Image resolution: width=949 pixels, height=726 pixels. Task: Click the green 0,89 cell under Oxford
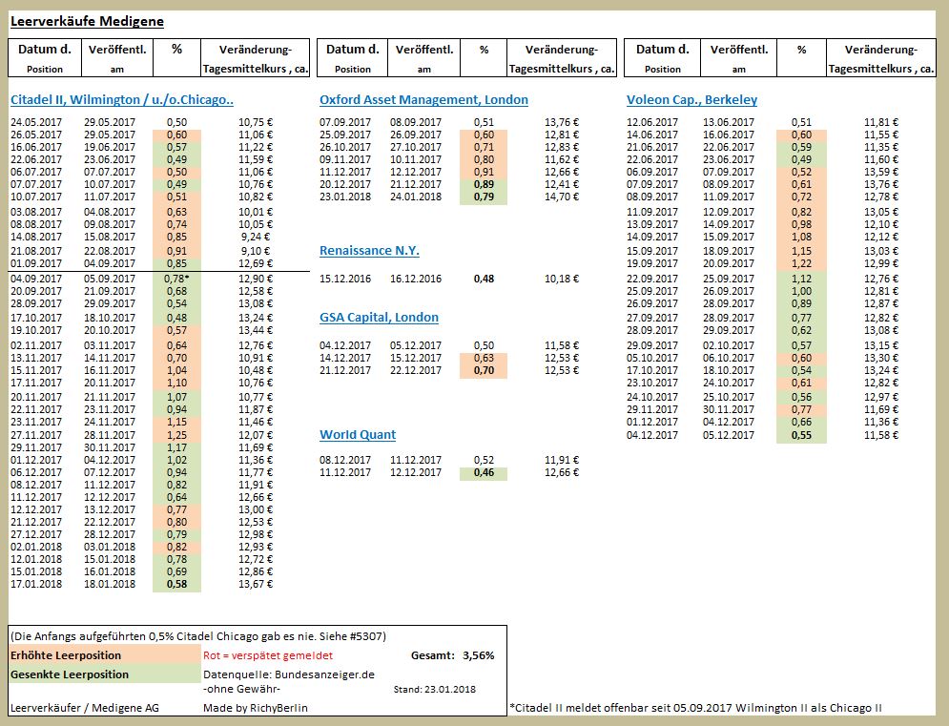coord(482,185)
